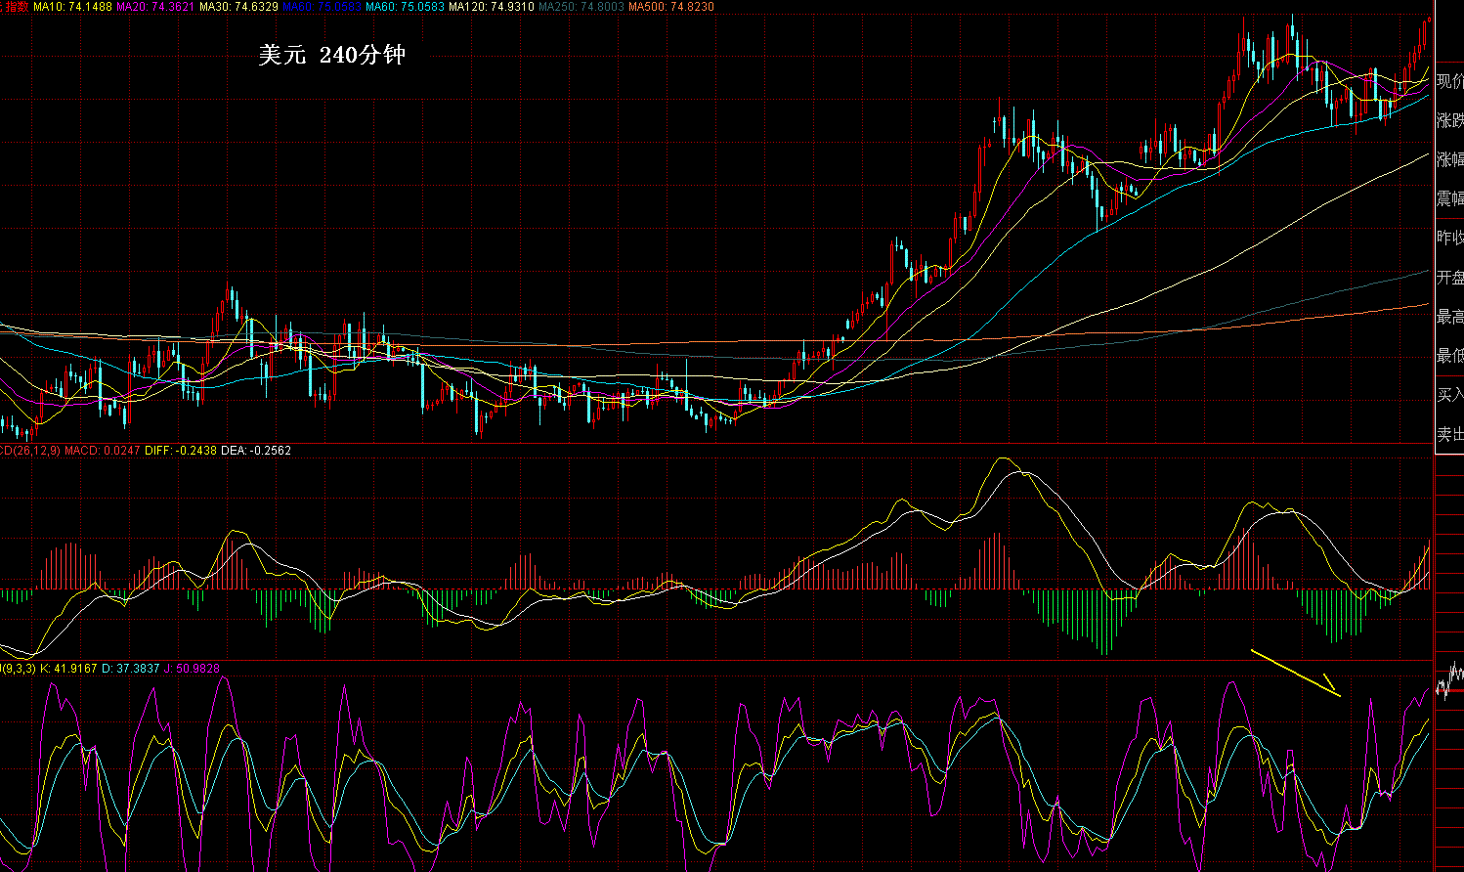Click the 卖出 row in quote panel
1464x872 pixels.
click(1449, 434)
